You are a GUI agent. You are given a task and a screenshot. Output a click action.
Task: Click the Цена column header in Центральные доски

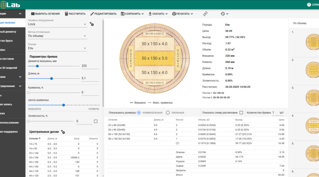pyautogui.click(x=77, y=138)
